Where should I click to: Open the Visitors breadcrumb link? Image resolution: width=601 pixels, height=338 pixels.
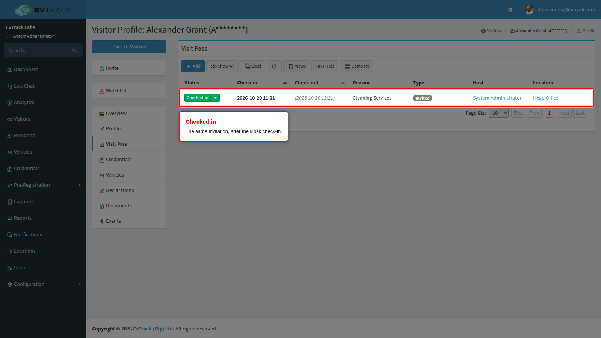click(491, 31)
